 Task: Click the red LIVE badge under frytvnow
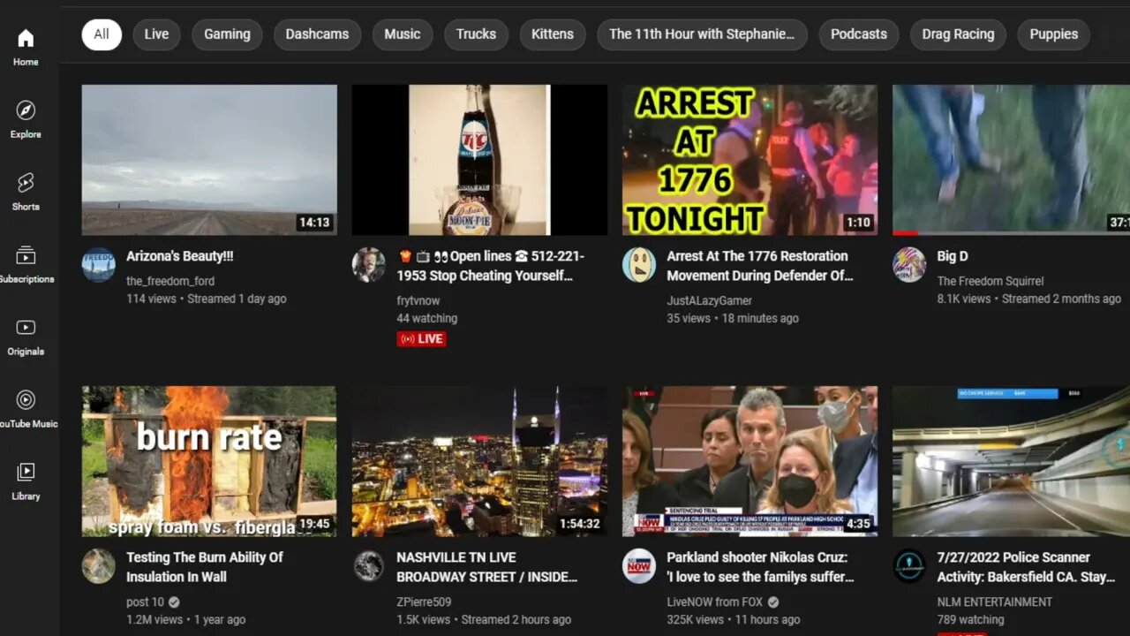(x=421, y=338)
